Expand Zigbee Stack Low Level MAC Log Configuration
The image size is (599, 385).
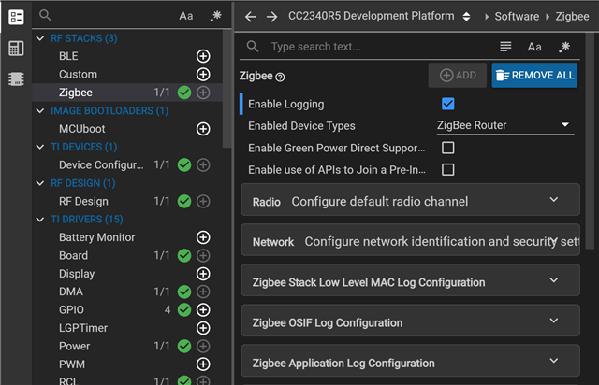coord(410,281)
